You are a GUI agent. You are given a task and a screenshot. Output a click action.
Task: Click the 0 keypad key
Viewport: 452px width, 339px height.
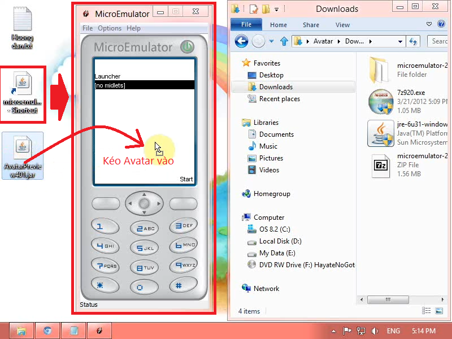tap(145, 288)
